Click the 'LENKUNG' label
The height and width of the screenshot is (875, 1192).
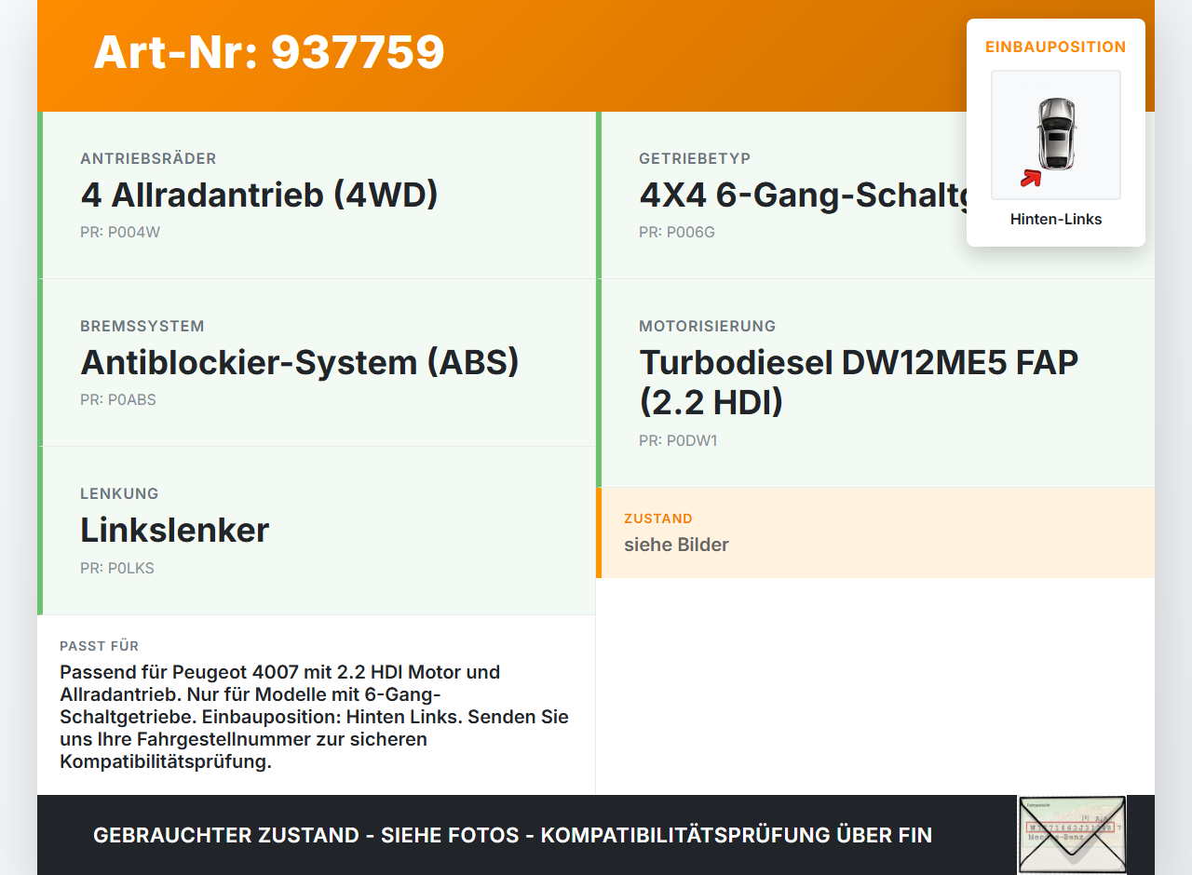(x=119, y=494)
